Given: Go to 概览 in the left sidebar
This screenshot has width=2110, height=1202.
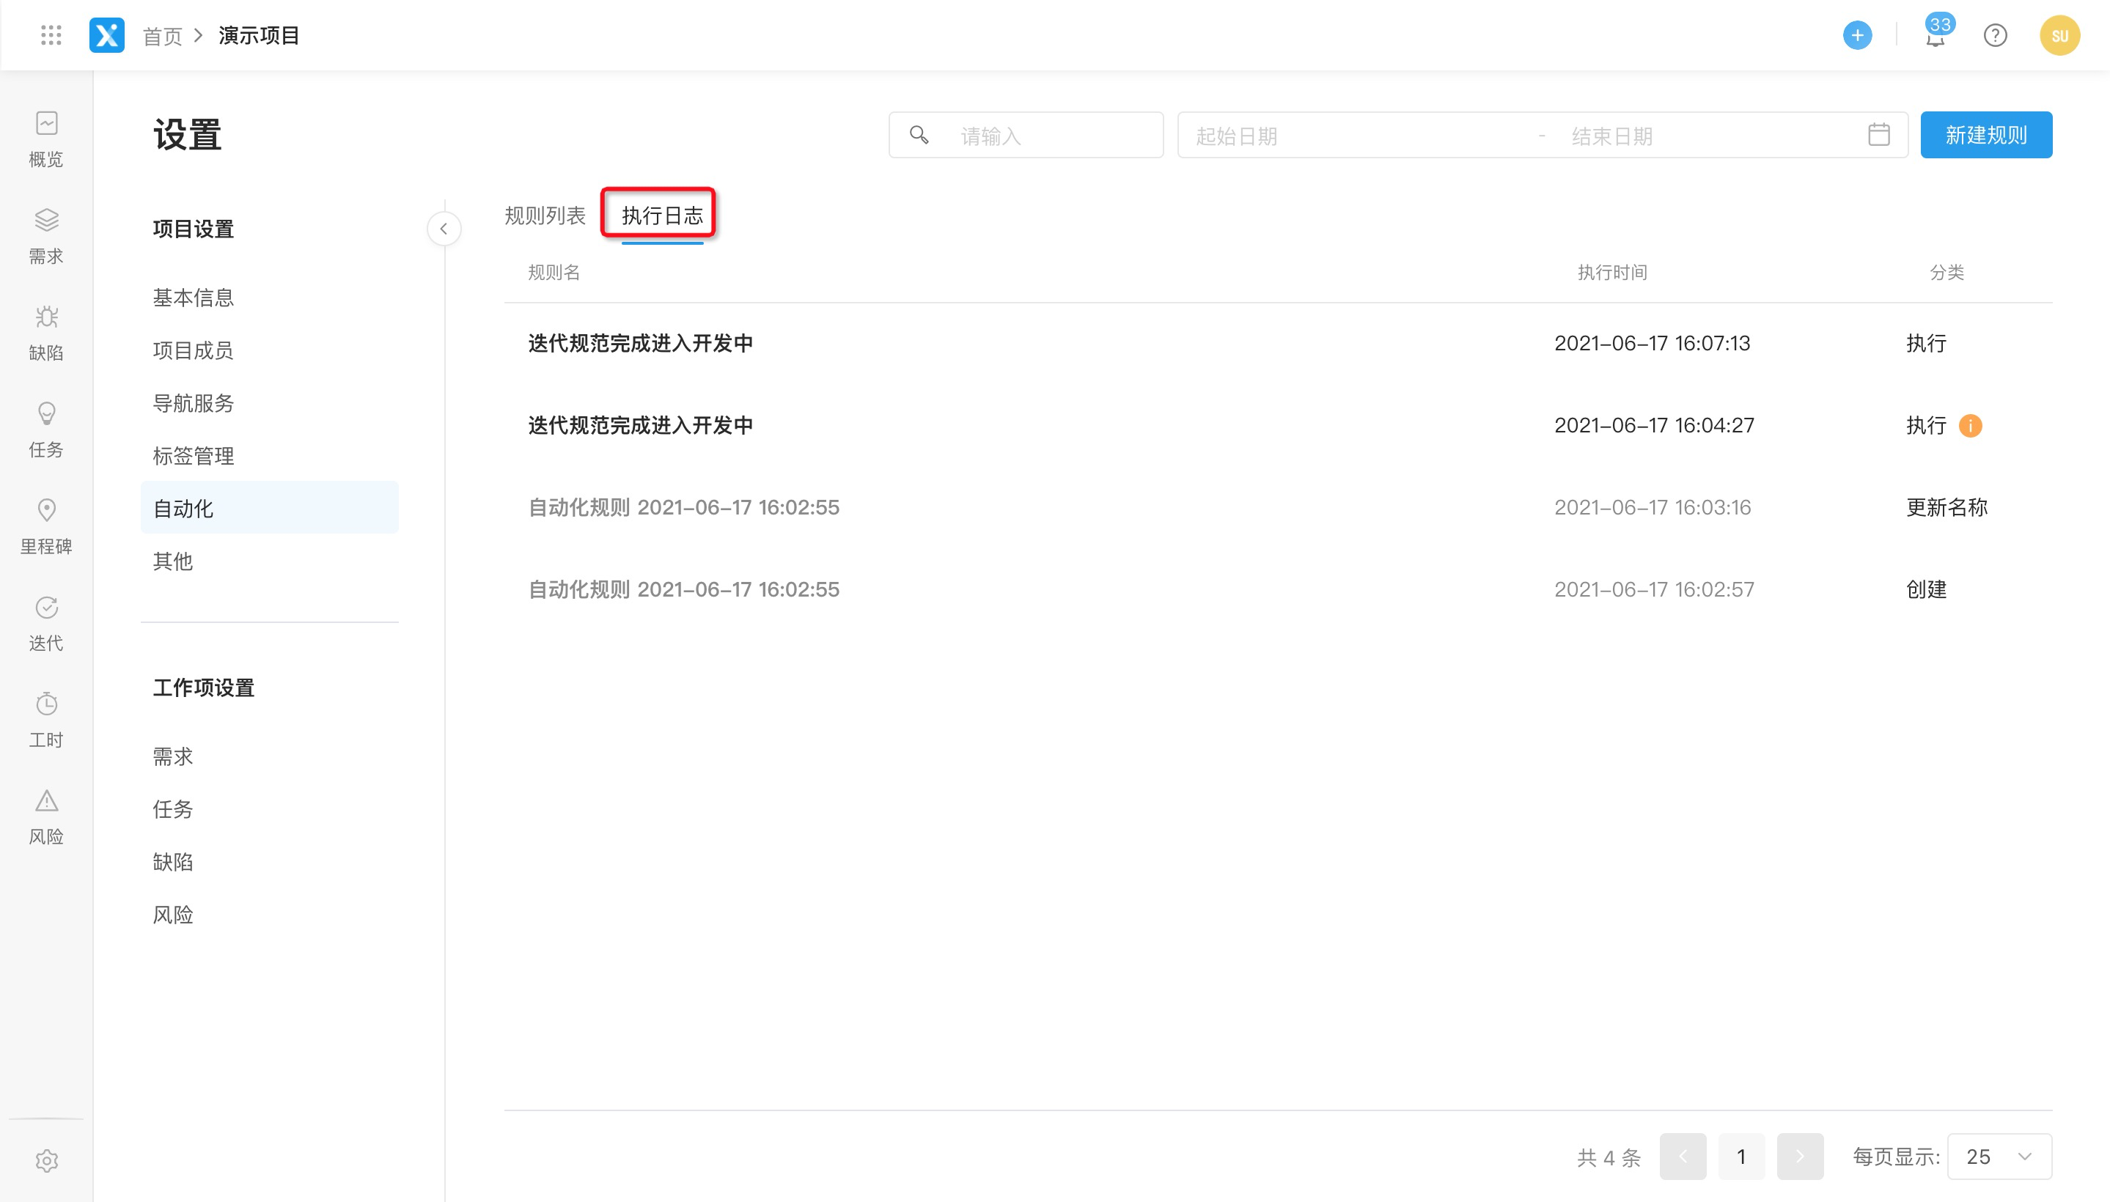Looking at the screenshot, I should (x=46, y=139).
